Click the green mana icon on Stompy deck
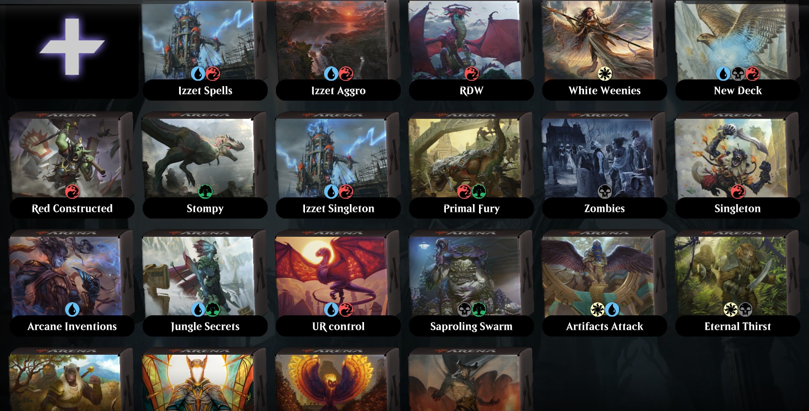Viewport: 809px width, 411px height. (x=205, y=191)
